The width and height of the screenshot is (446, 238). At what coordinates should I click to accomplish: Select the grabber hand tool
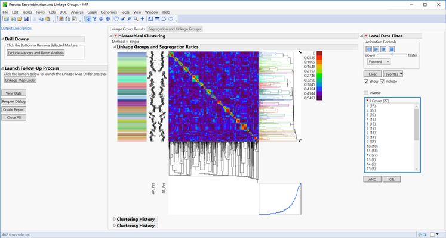pos(116,19)
